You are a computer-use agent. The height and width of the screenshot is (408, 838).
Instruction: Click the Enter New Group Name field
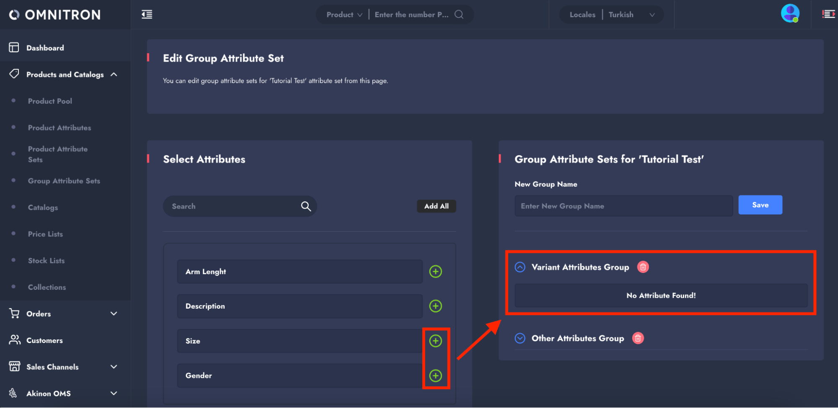[x=623, y=206]
